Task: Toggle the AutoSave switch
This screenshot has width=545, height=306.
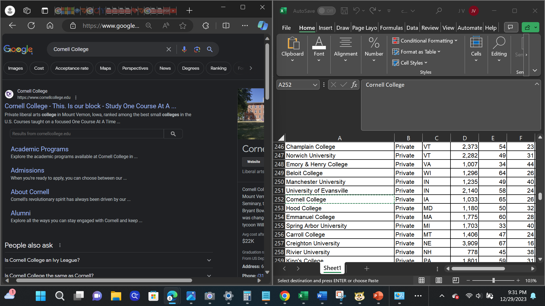Action: 326,11
